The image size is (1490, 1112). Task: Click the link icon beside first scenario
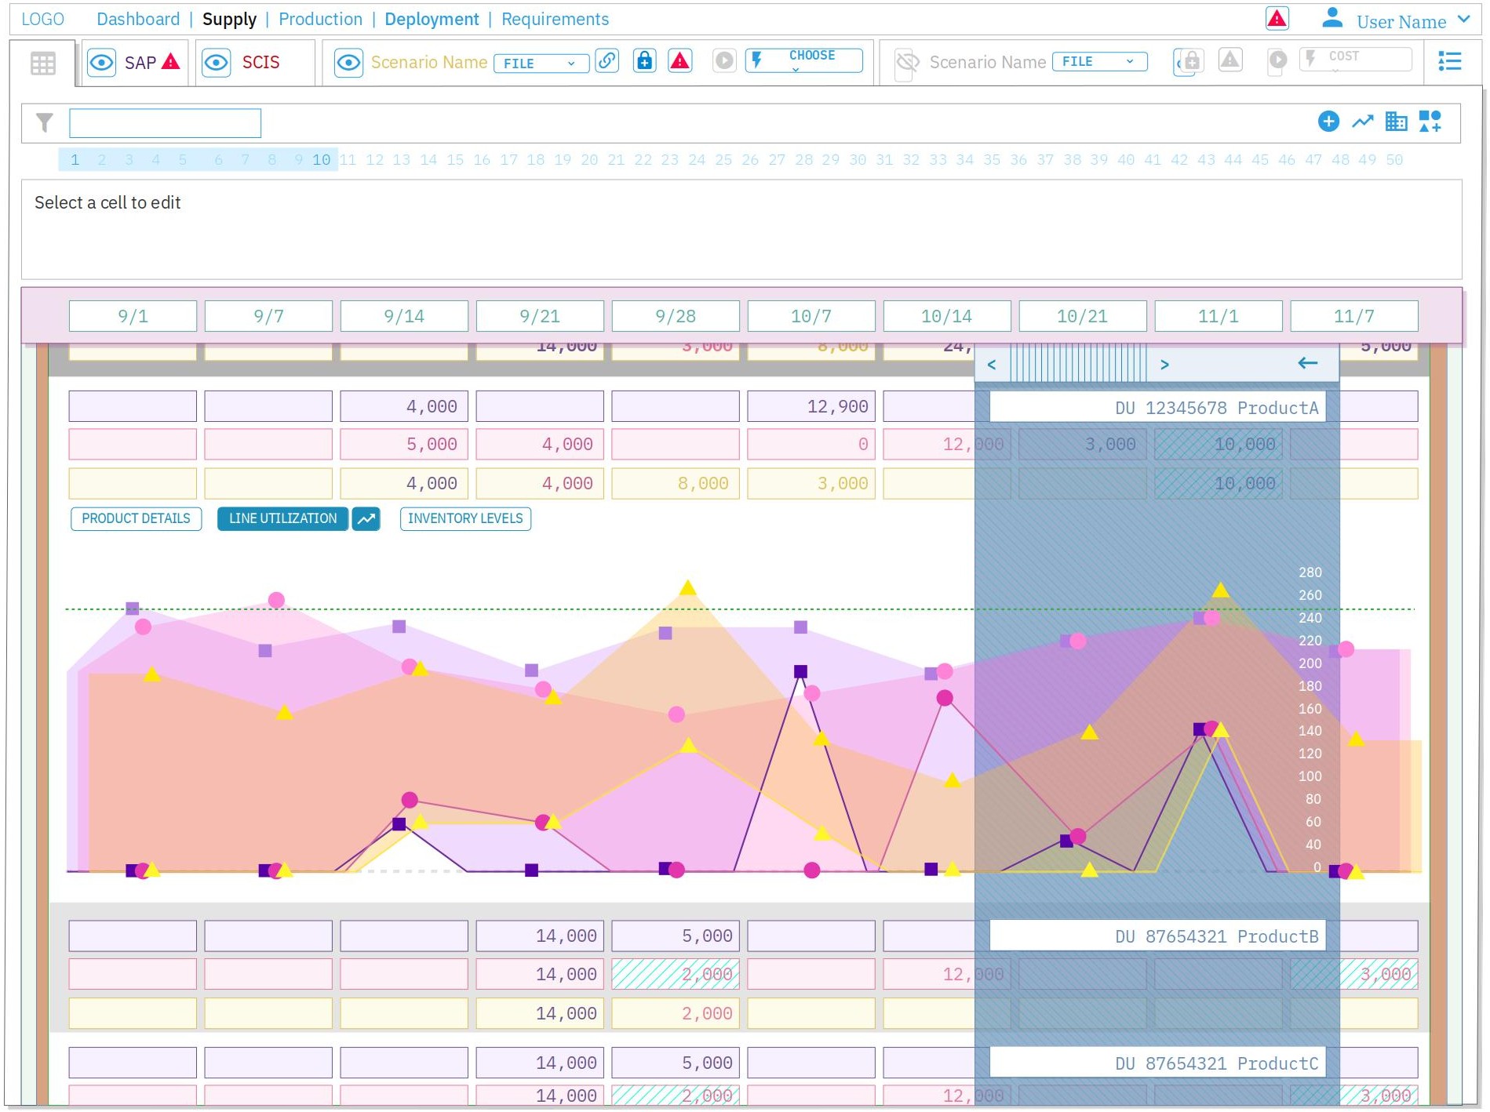point(607,61)
